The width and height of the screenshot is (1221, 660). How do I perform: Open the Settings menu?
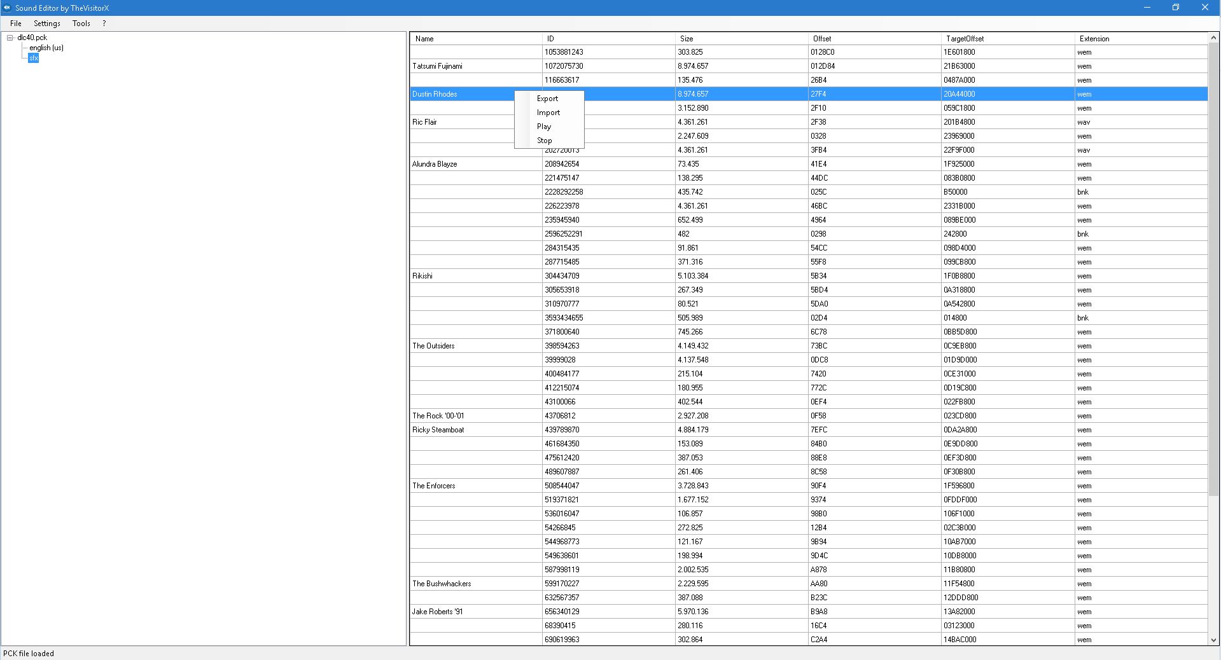coord(47,24)
